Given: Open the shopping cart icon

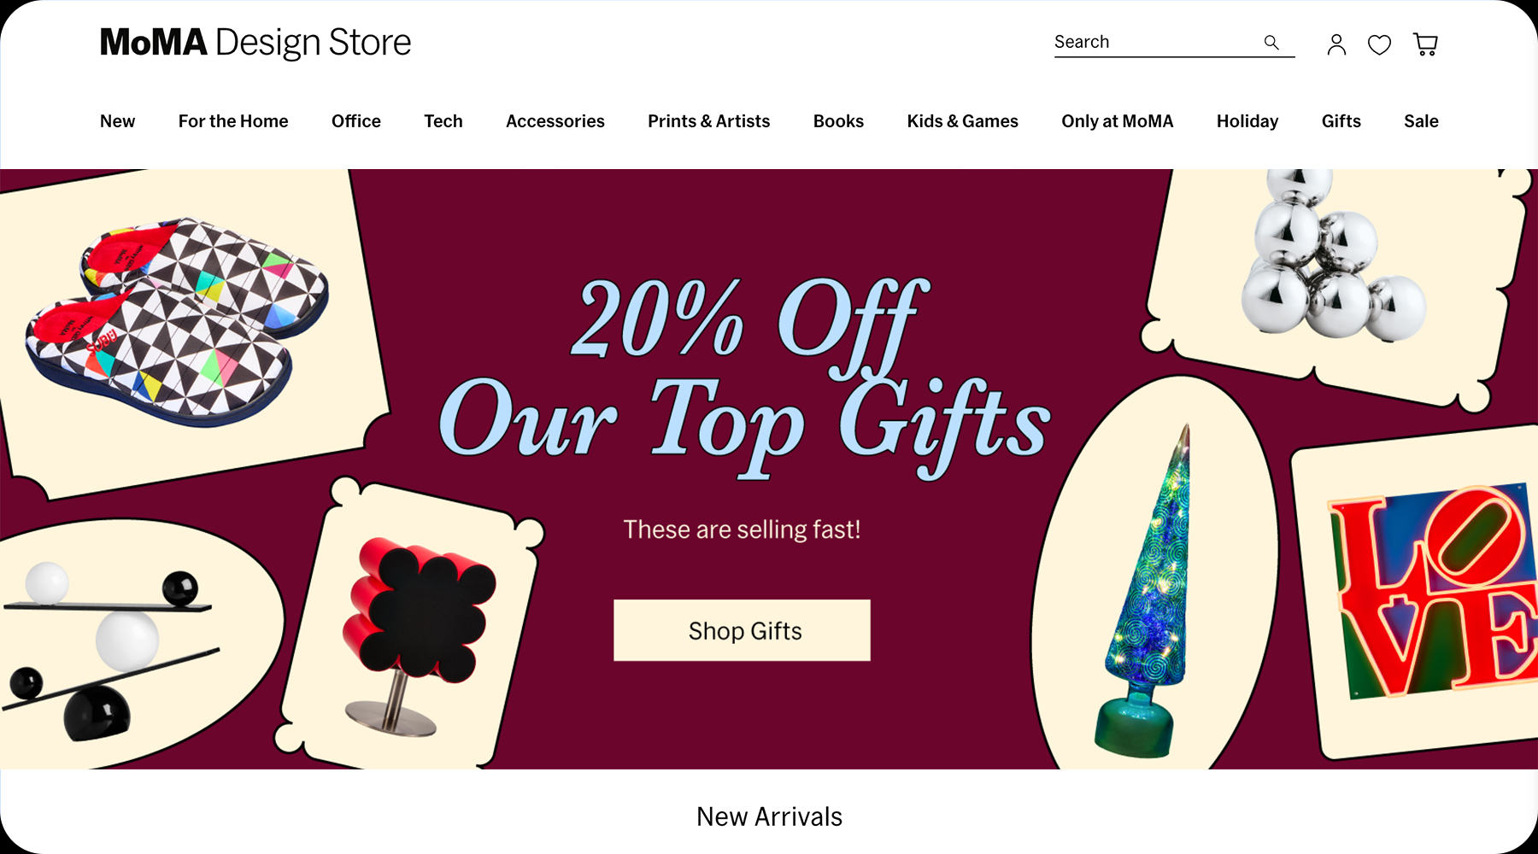Looking at the screenshot, I should tap(1425, 44).
